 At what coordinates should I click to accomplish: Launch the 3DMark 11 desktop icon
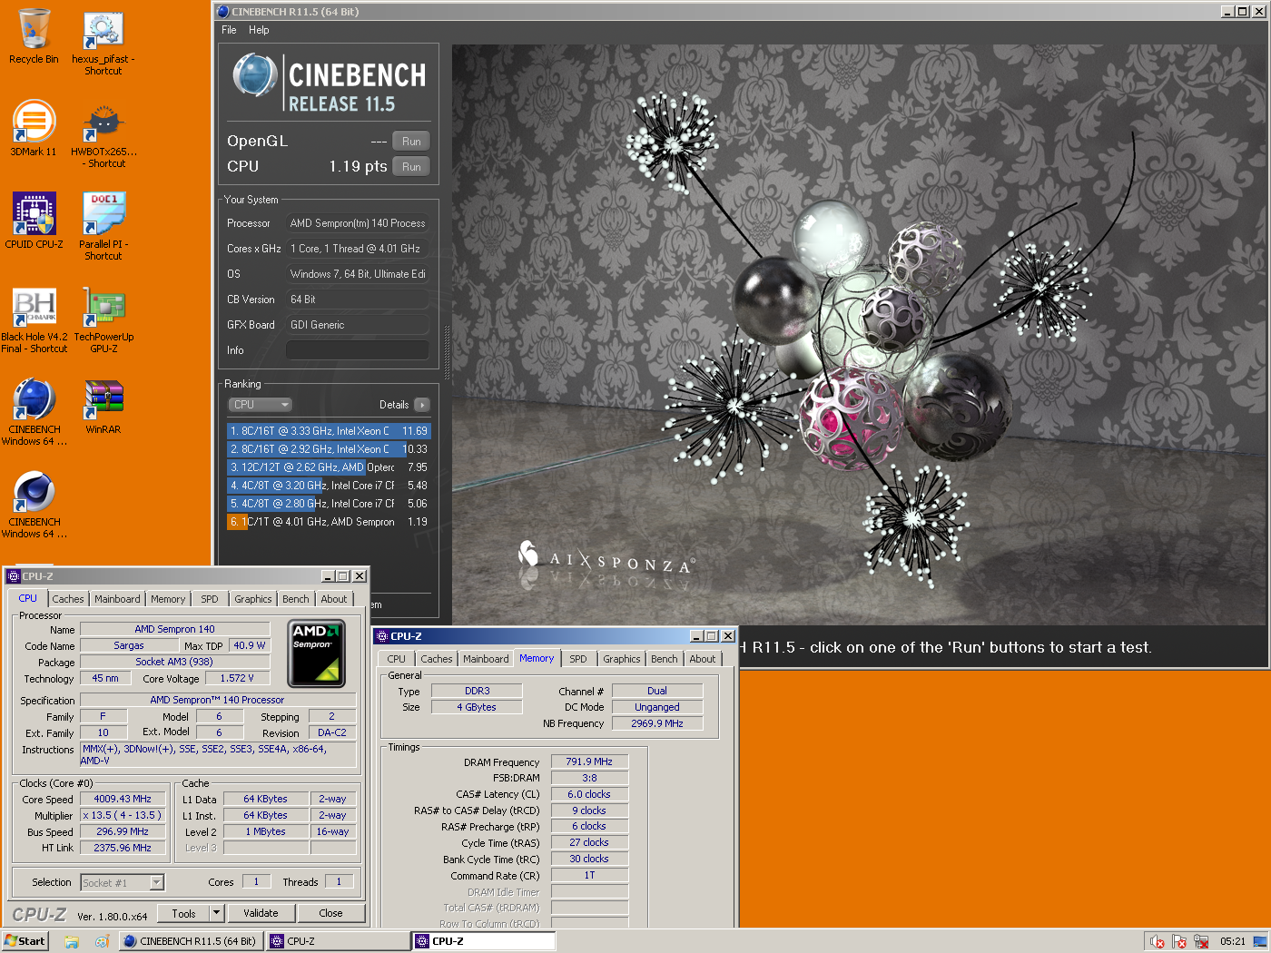34,129
